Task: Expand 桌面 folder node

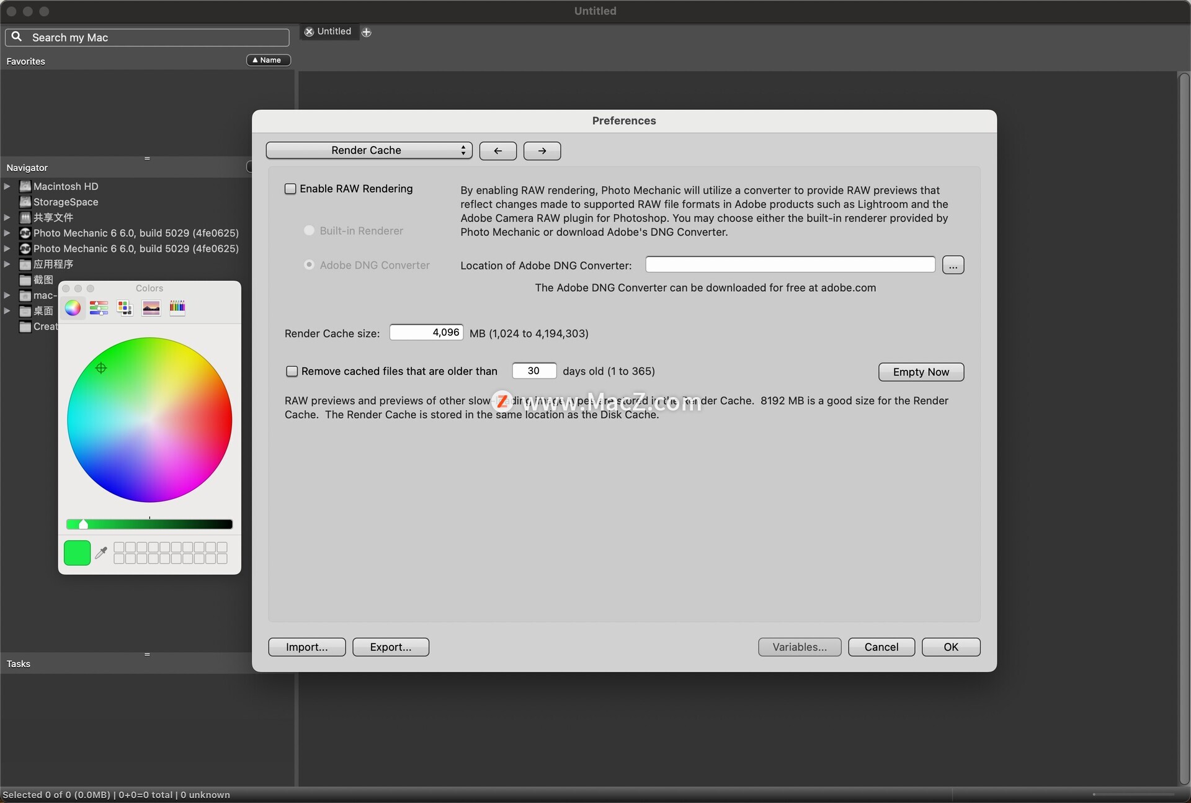Action: click(x=7, y=311)
